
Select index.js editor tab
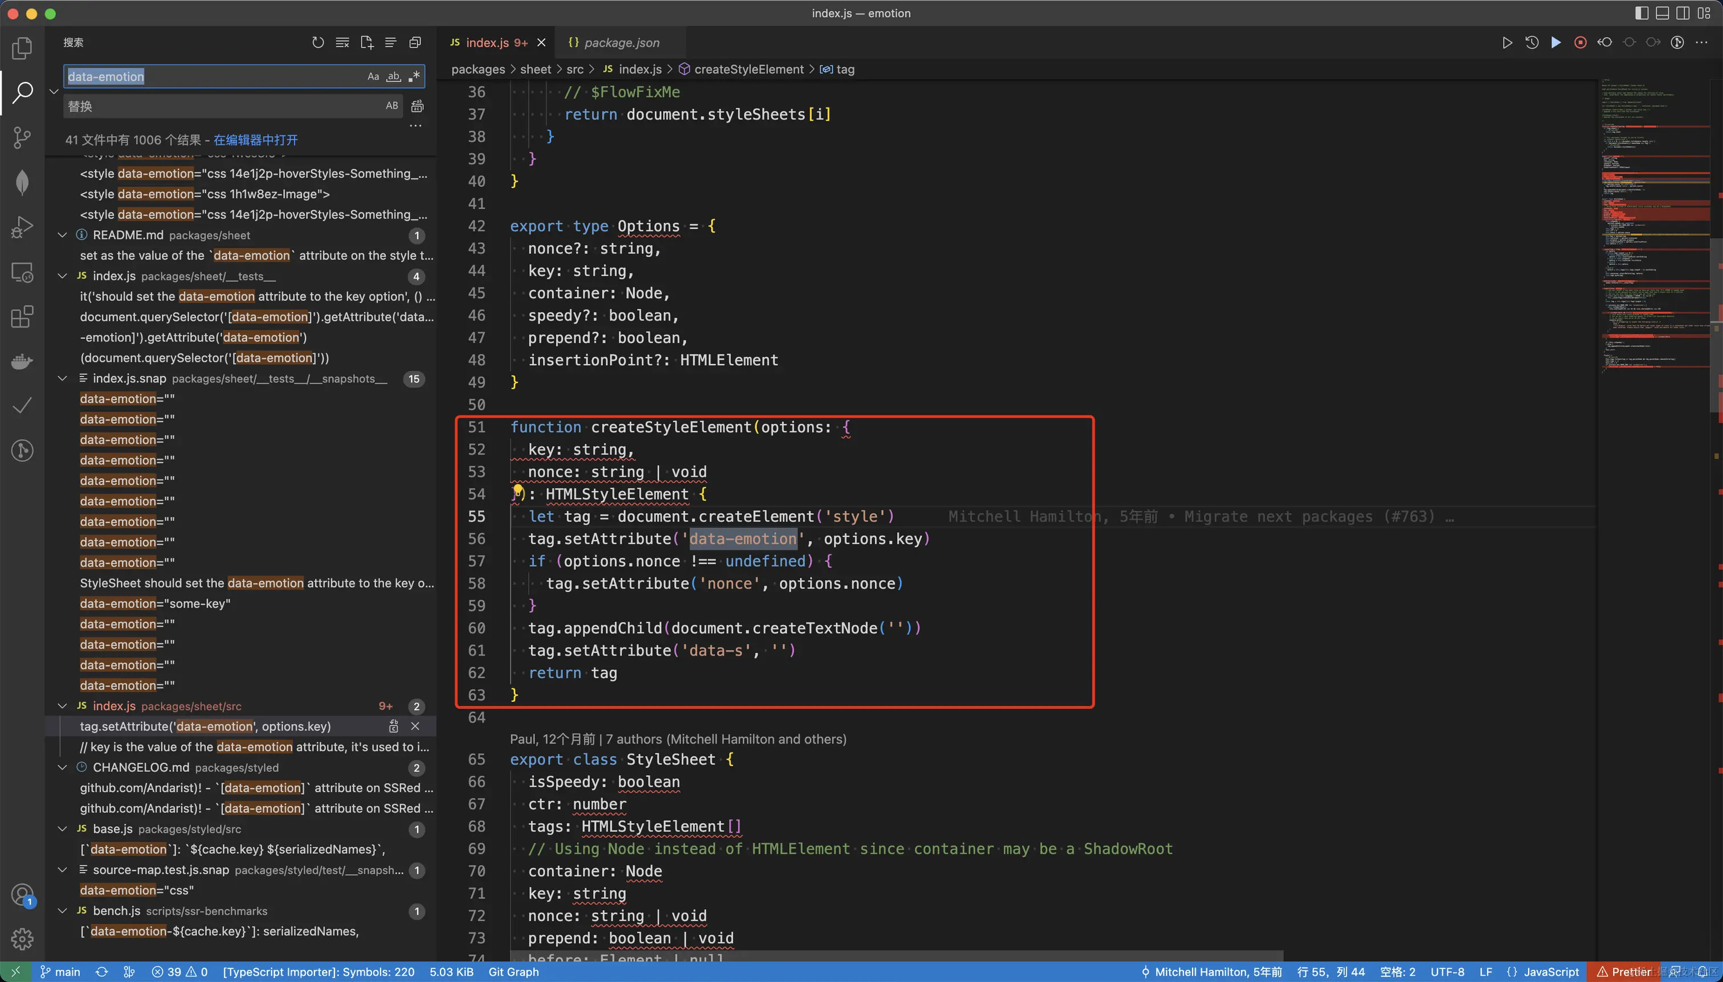click(x=487, y=43)
